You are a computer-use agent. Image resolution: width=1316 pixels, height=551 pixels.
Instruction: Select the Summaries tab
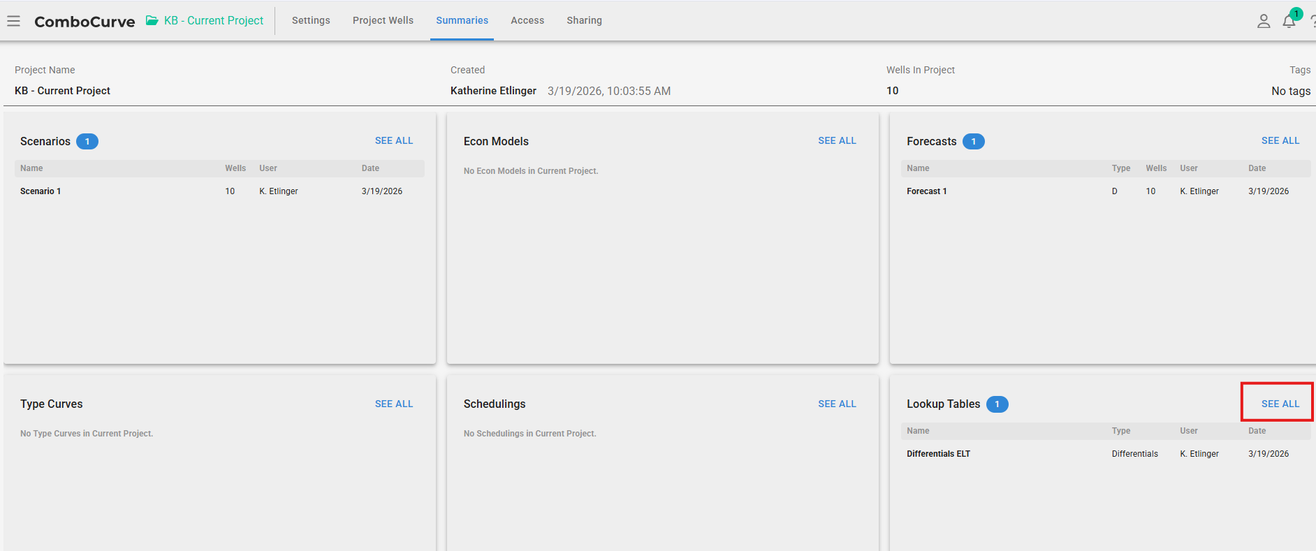[x=462, y=21]
